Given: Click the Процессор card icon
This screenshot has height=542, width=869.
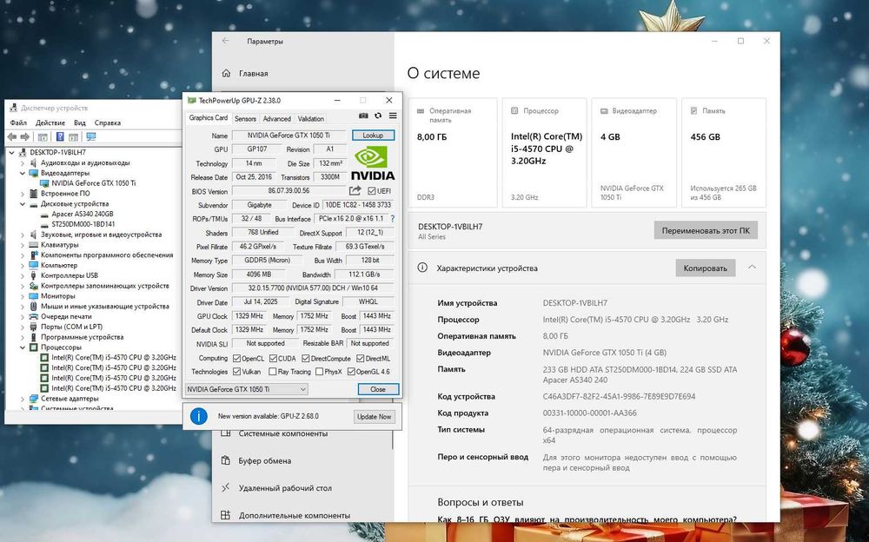Looking at the screenshot, I should [514, 111].
